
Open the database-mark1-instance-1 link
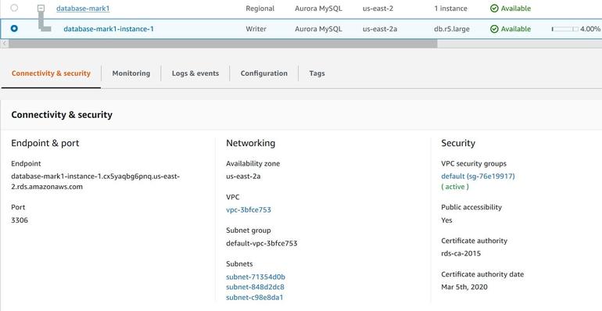[x=109, y=29]
